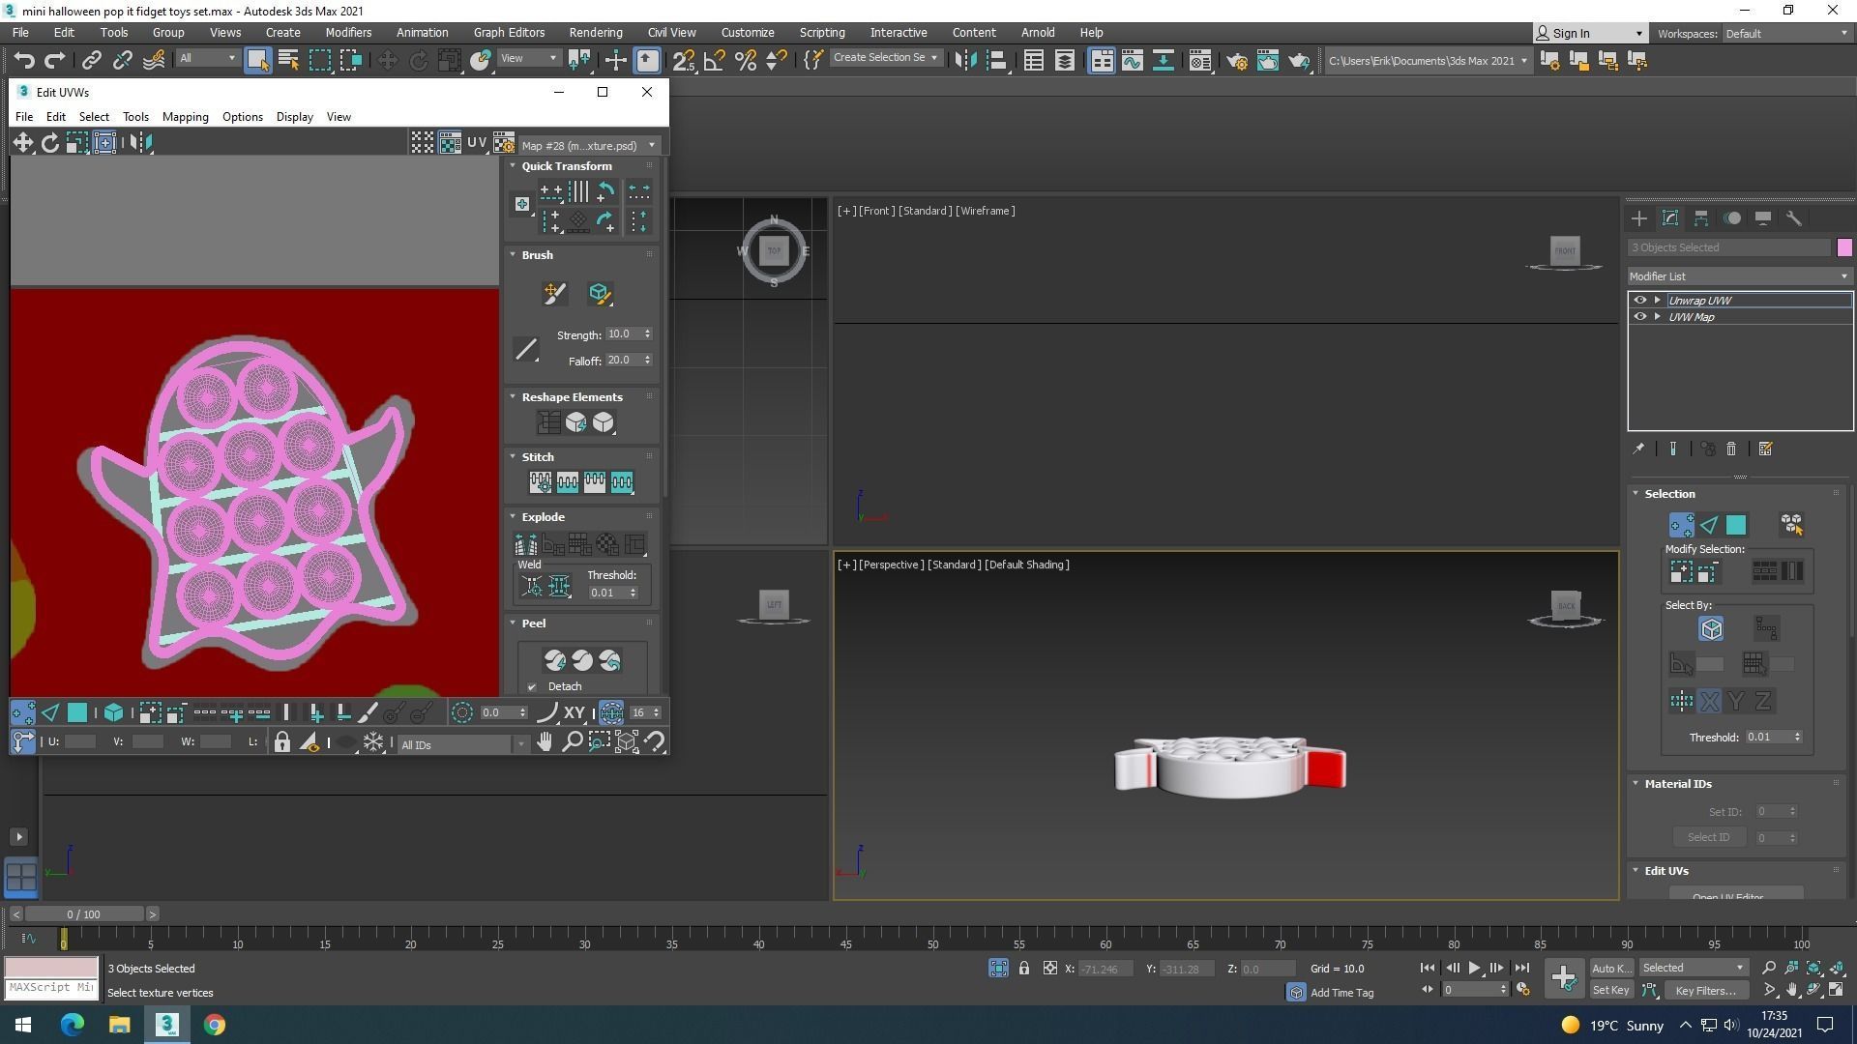This screenshot has width=1857, height=1044.
Task: Hide the Unwrap UVW modifier eye icon
Action: click(x=1639, y=301)
